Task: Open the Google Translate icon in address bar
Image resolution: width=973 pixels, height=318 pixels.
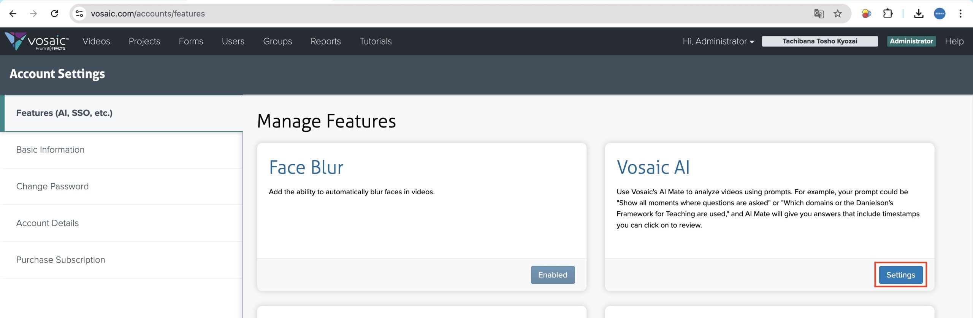Action: point(819,14)
